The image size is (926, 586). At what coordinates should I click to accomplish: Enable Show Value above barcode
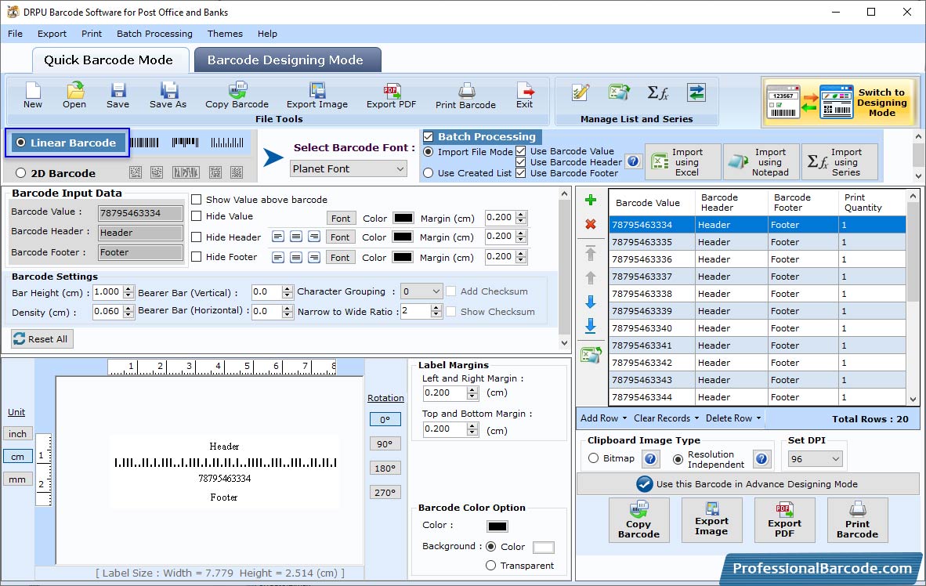click(x=197, y=200)
